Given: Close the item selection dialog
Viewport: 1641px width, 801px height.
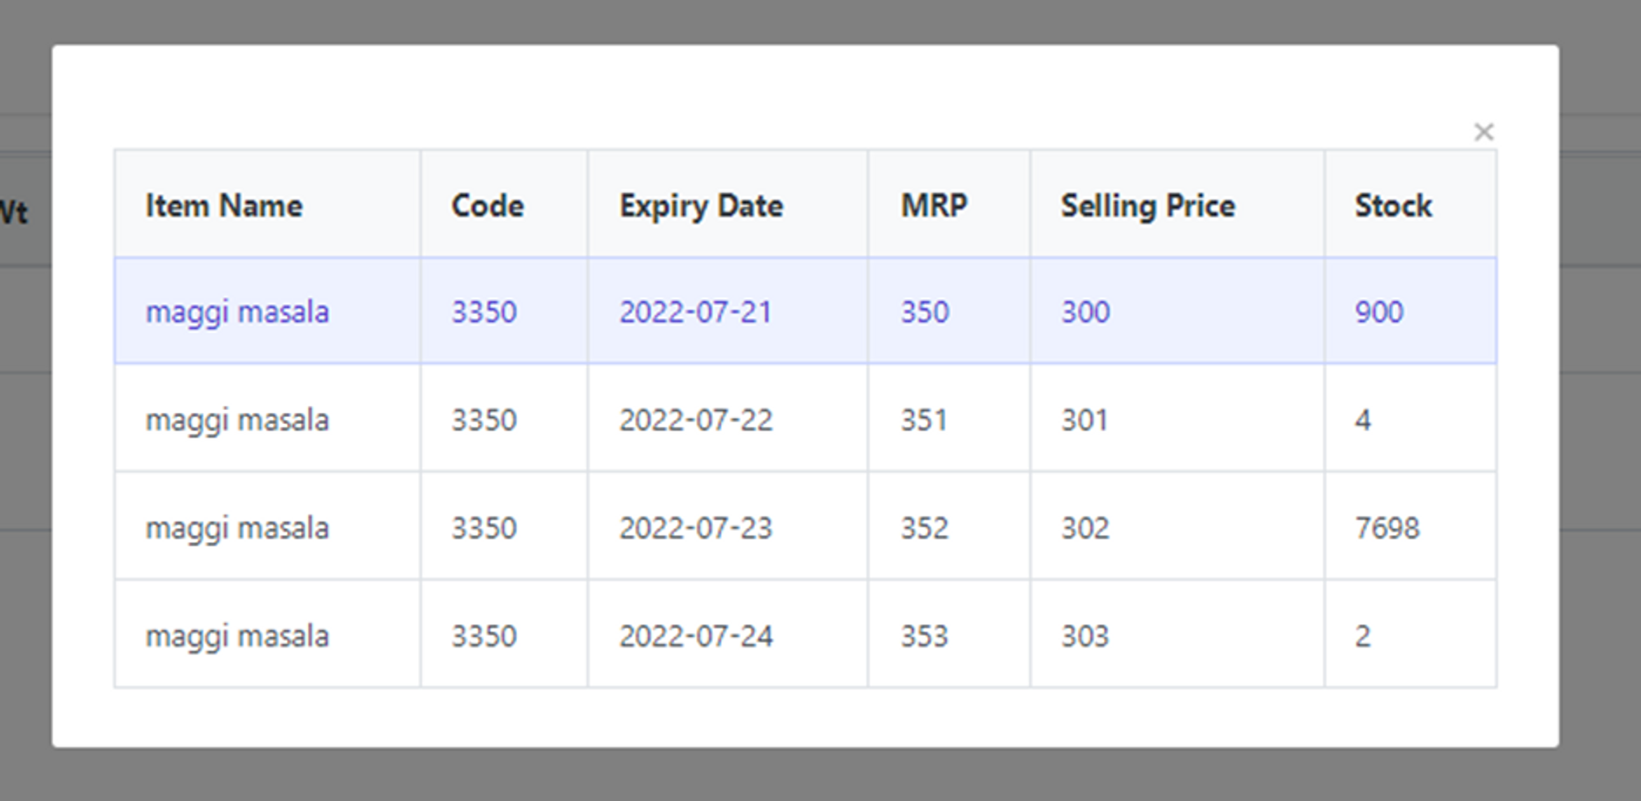Looking at the screenshot, I should [1483, 132].
